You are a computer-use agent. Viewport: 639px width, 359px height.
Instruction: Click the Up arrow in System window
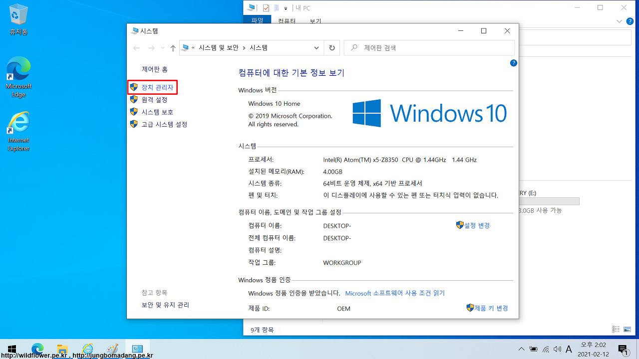click(173, 48)
